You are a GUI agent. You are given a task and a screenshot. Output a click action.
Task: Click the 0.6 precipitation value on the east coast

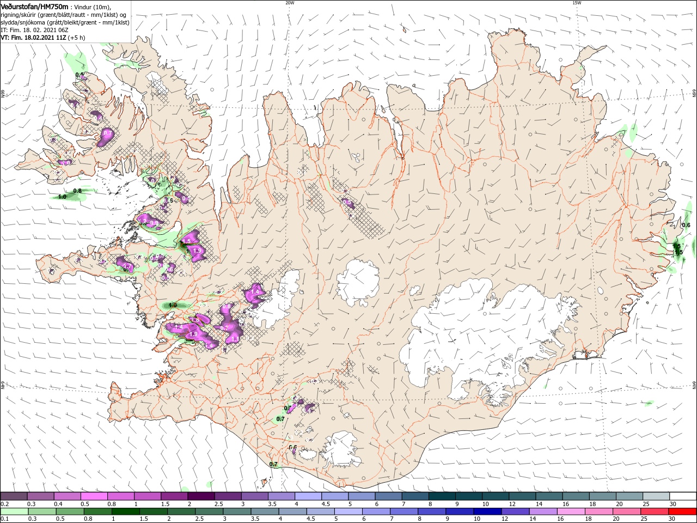click(686, 225)
